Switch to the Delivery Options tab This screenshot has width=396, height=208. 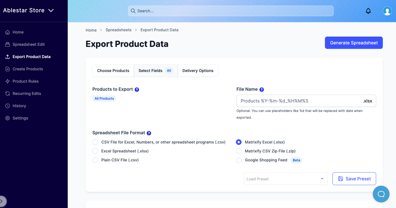[x=198, y=71]
